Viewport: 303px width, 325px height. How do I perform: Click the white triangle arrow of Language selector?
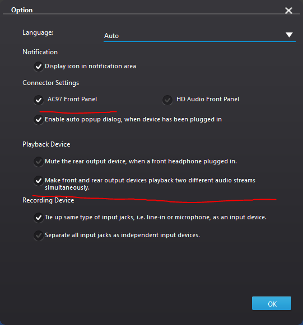click(x=289, y=35)
